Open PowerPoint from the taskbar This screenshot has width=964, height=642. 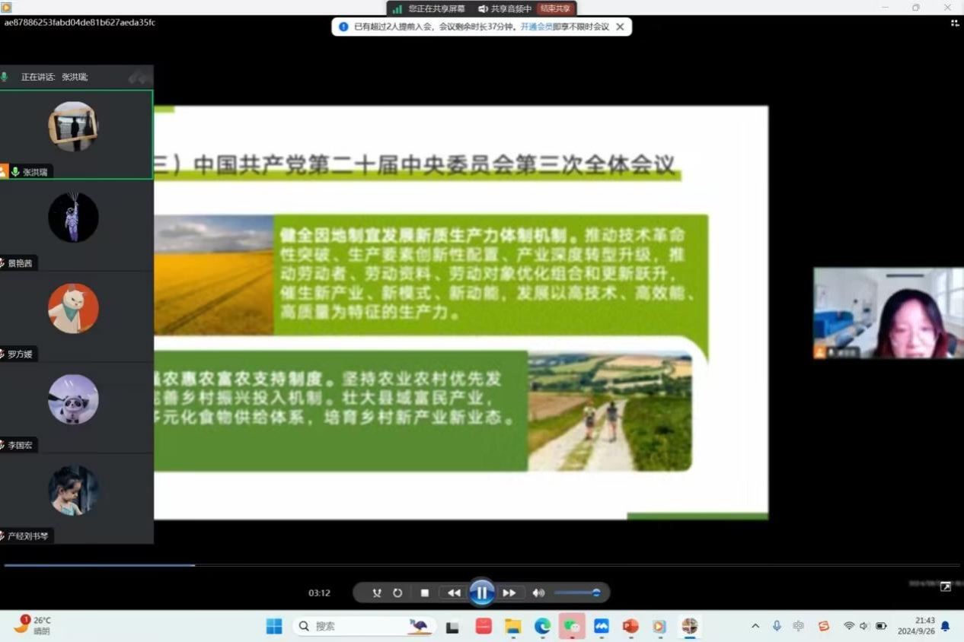[630, 626]
